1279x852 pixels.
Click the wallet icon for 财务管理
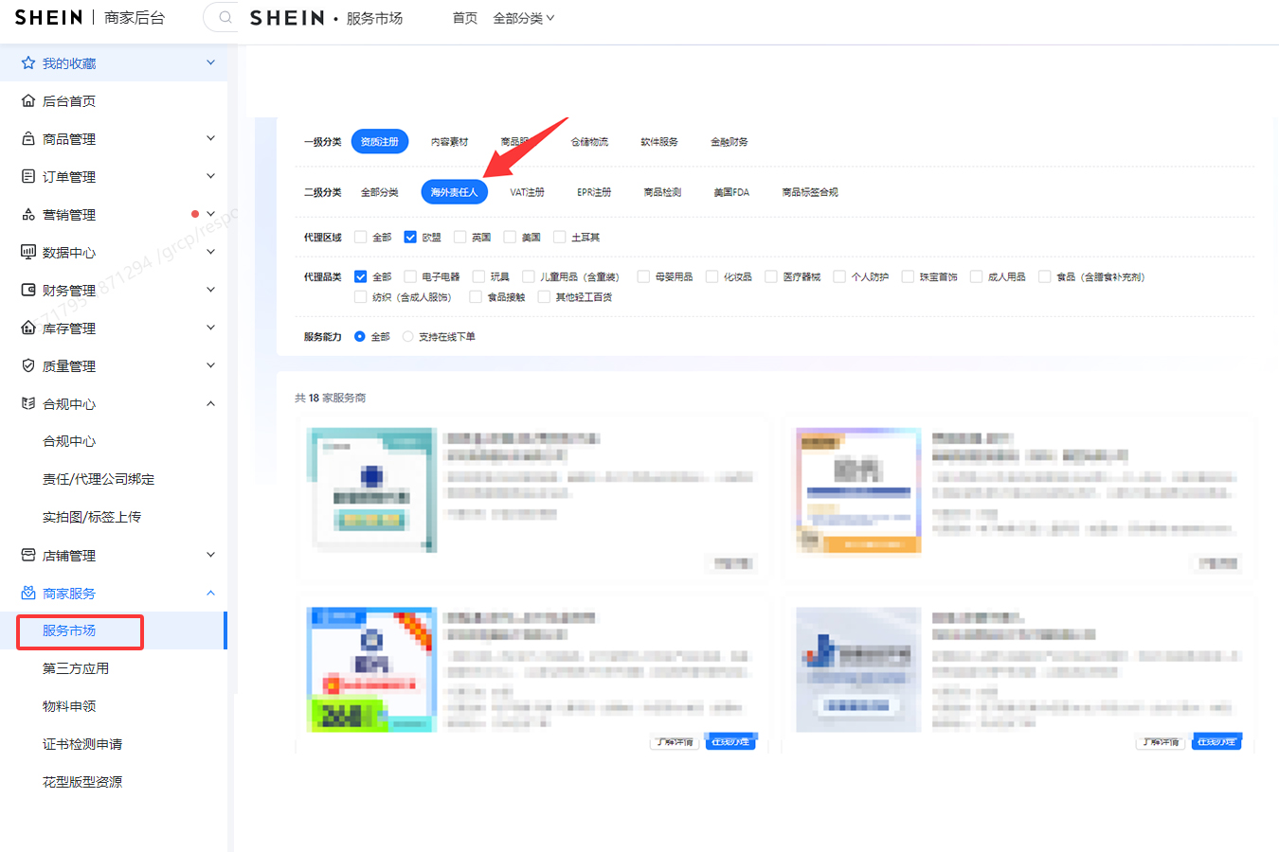tap(28, 291)
